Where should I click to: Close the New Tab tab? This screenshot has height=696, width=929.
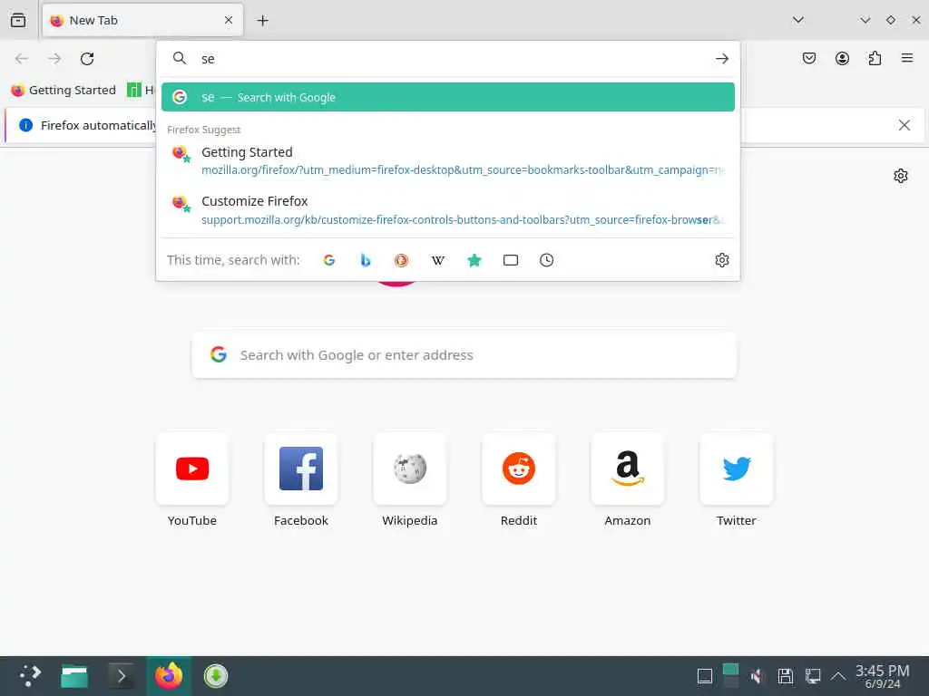coord(229,20)
